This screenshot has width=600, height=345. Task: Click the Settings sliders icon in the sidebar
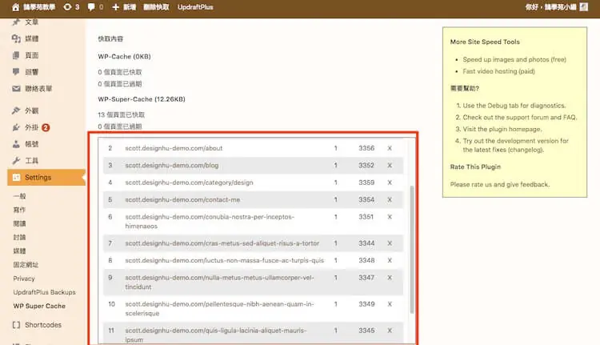click(x=16, y=177)
